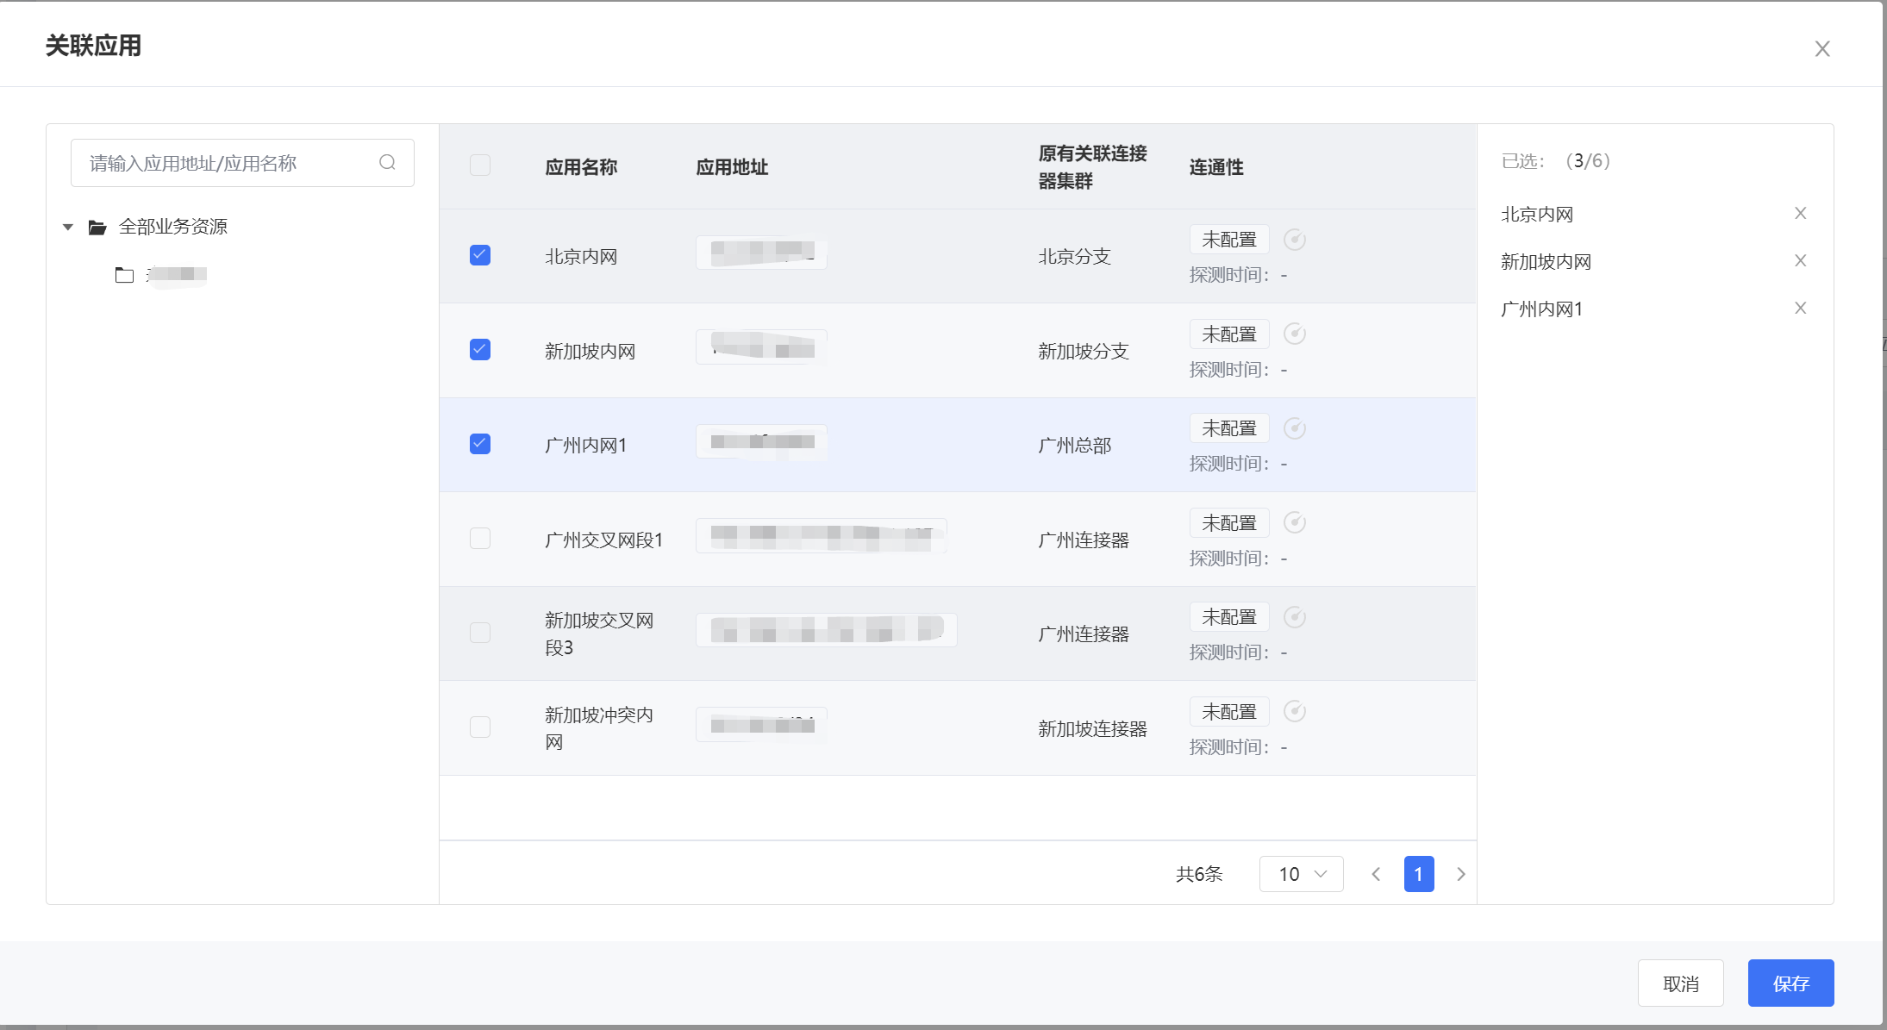
Task: Check the 新加坡交叉网段3 row checkbox
Action: [x=480, y=633]
